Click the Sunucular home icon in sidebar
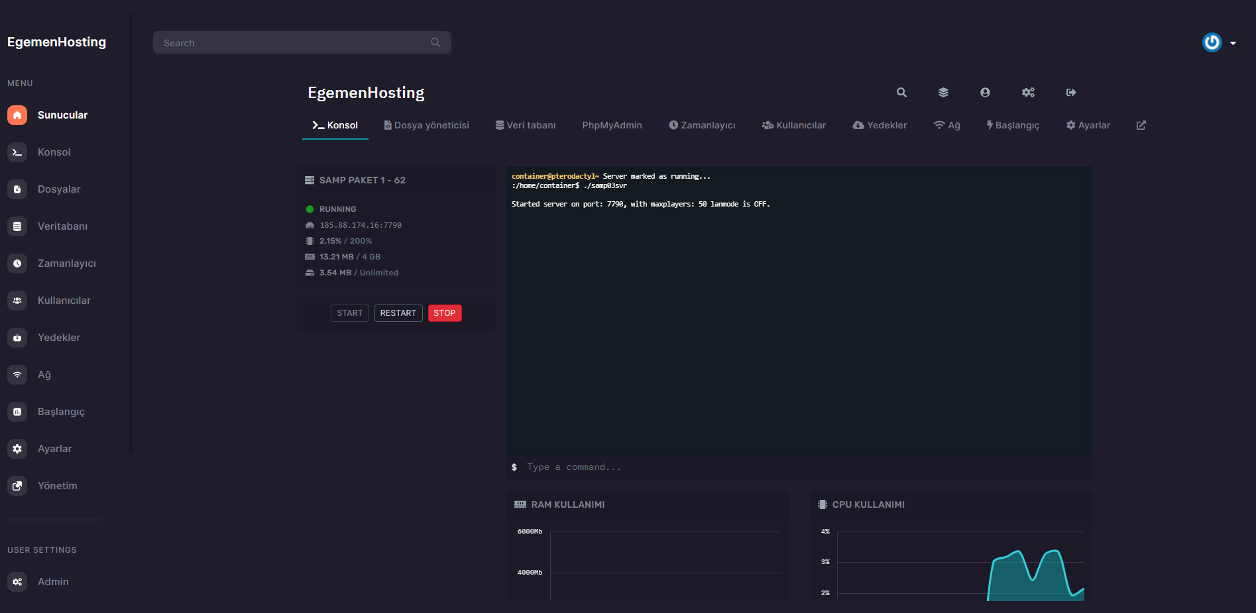1256x613 pixels. pos(17,115)
